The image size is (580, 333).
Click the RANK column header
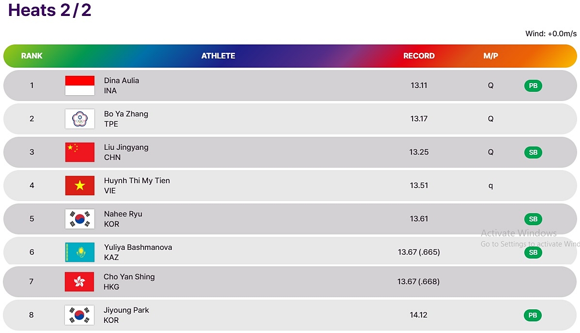32,56
